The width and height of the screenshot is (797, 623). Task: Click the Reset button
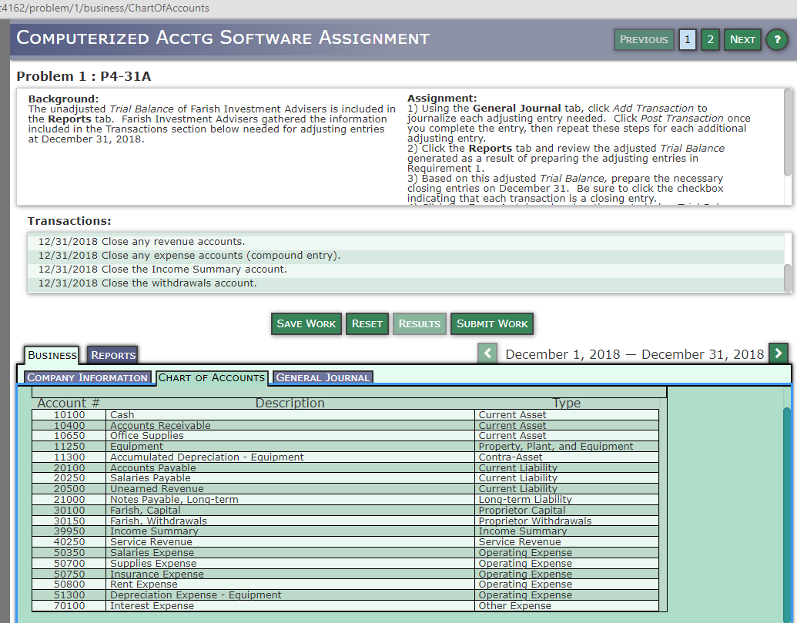coord(367,323)
